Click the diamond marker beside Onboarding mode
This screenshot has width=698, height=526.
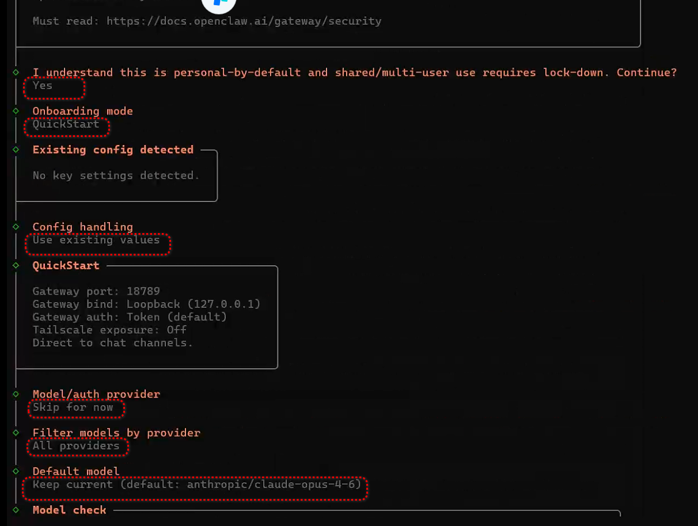pos(16,111)
